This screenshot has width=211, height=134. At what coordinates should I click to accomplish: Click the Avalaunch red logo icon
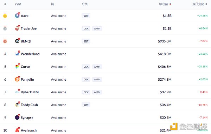click(x=17, y=130)
